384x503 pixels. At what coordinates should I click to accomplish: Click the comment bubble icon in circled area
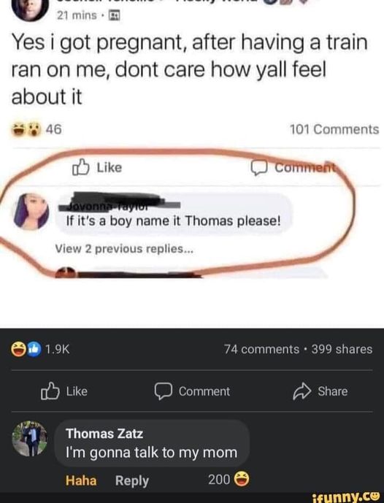(x=258, y=168)
